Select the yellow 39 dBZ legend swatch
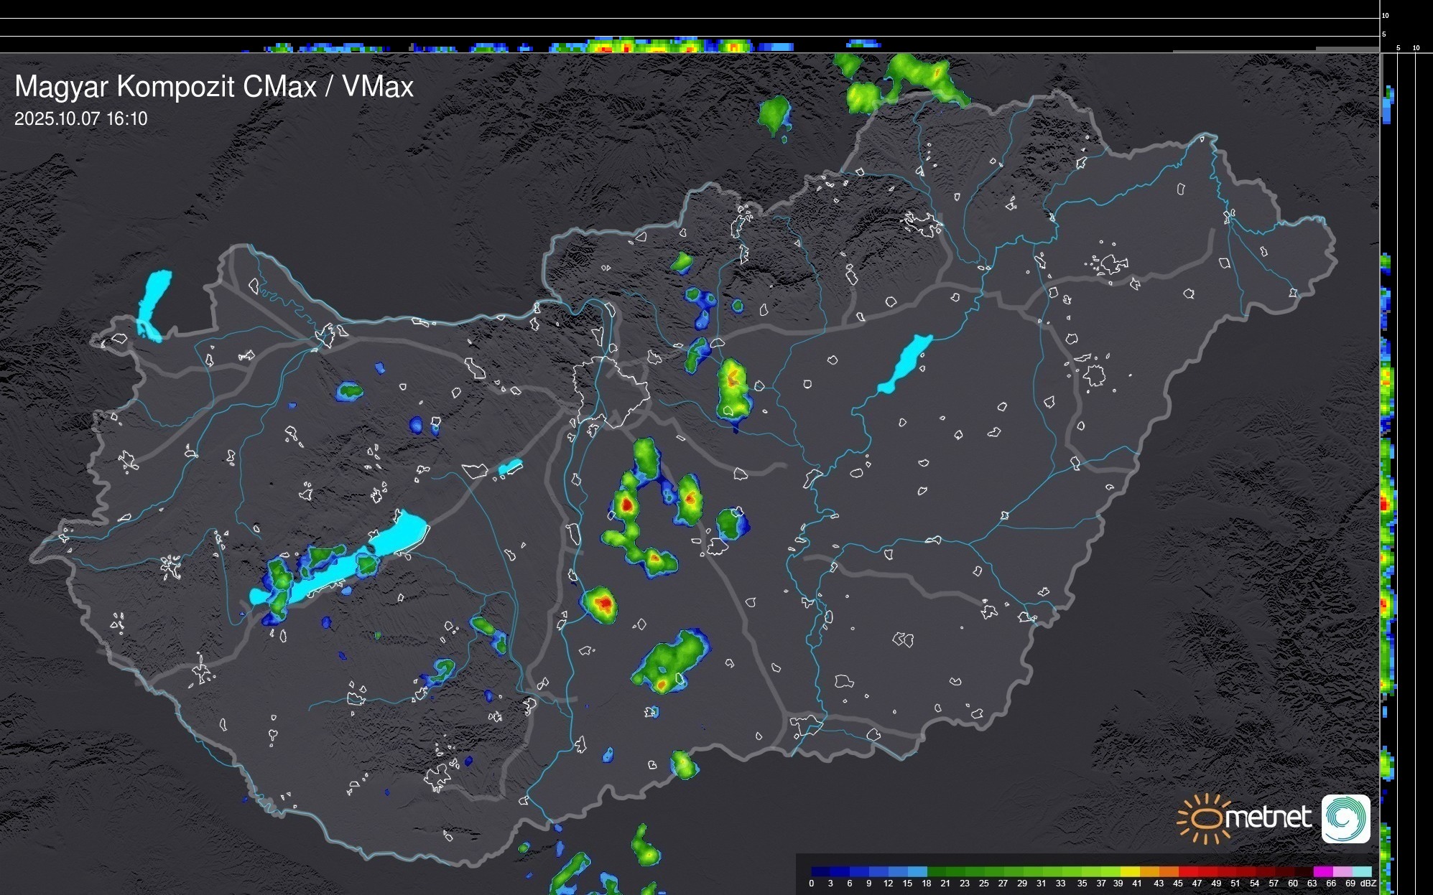Viewport: 1433px width, 895px height. pos(1129,871)
